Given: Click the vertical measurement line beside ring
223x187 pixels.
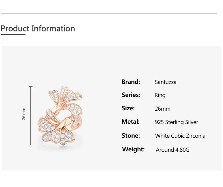Looking at the screenshot, I should pos(31,116).
